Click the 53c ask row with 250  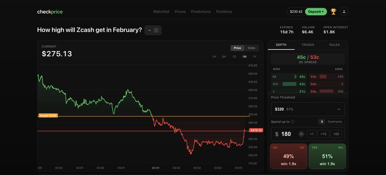click(327, 77)
